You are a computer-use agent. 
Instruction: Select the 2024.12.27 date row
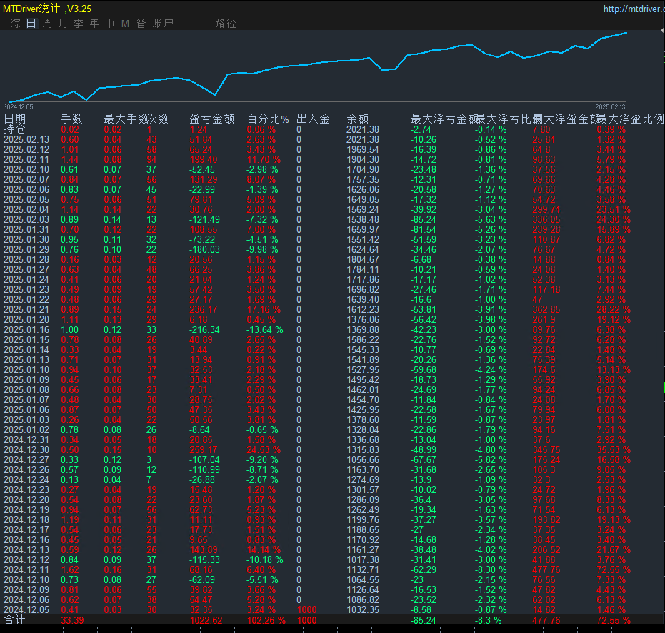333,459
